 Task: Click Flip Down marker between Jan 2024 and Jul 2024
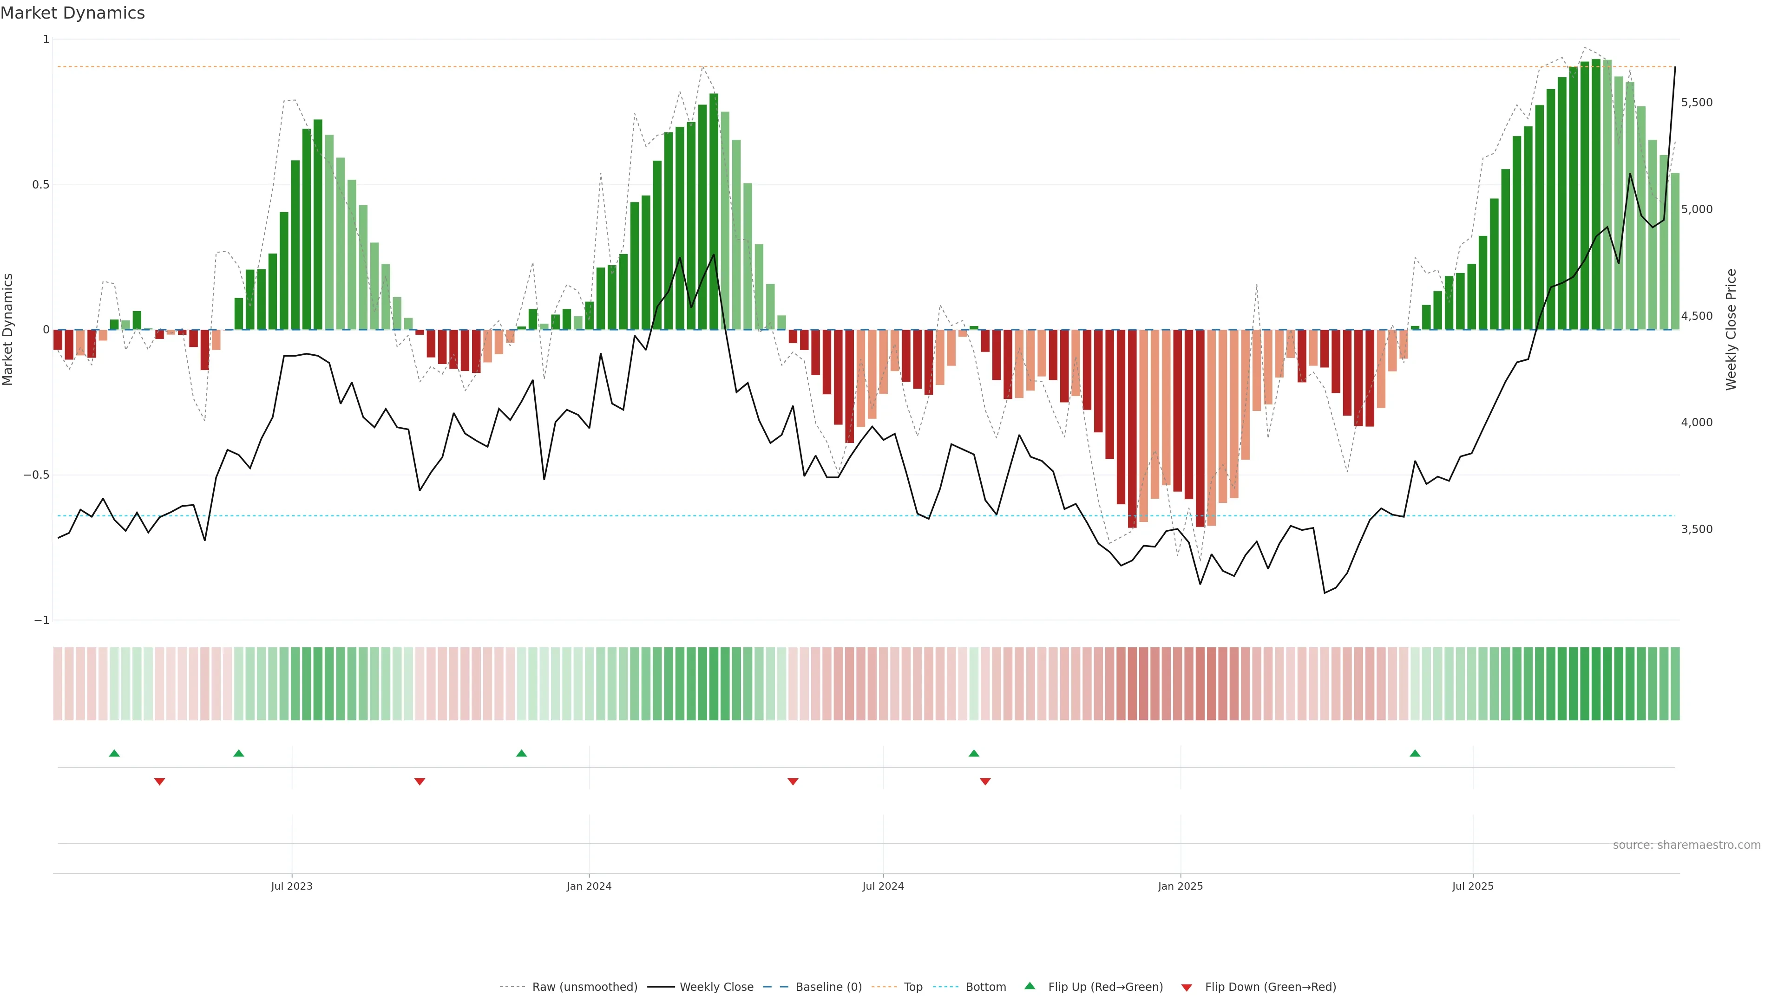tap(793, 782)
